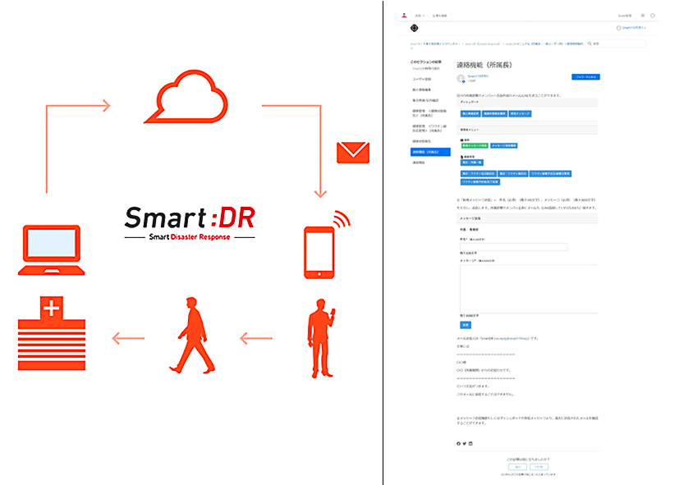The image size is (679, 485).
Task: Focus the large message text area
Action: tap(529, 289)
